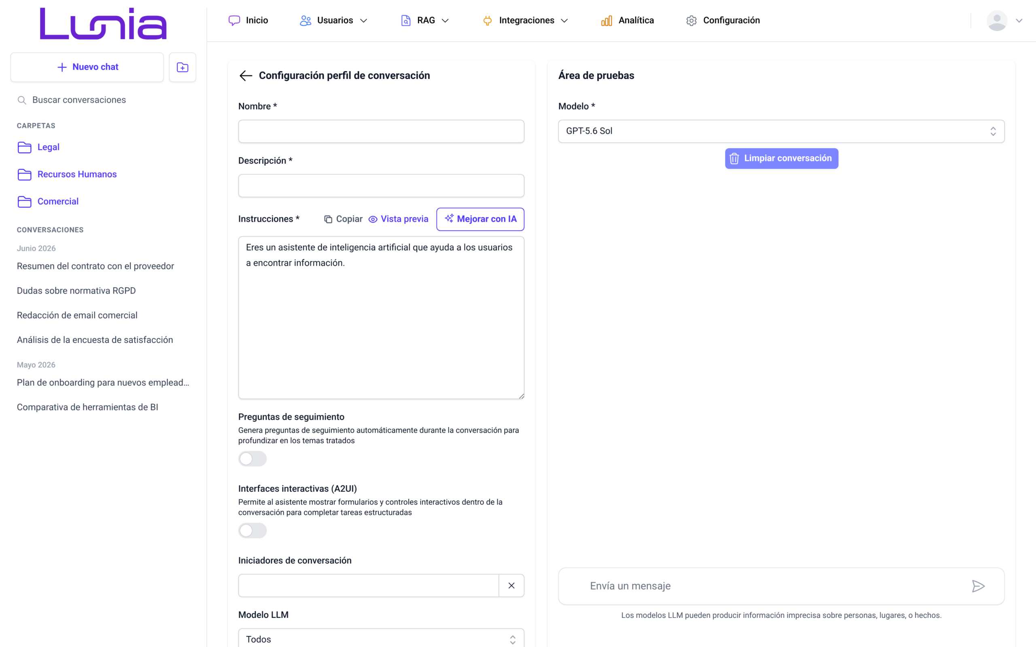Image resolution: width=1036 pixels, height=647 pixels.
Task: Click the sparkle icon in Mejorar con IA
Action: 449,219
